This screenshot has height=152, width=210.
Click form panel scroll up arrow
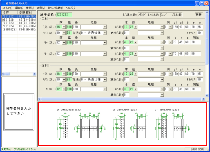207,12
